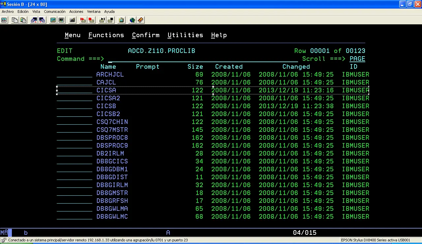Open the Acciones menu
Screen dimensions: 422x244
76,12
